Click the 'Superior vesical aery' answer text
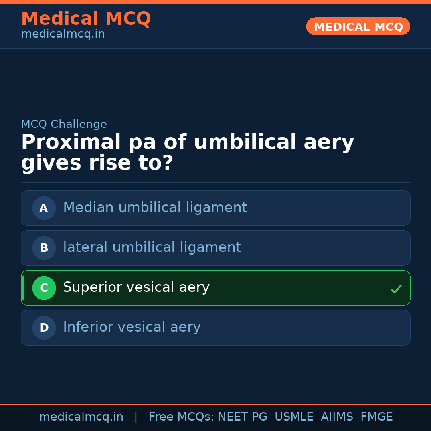431x431 pixels. (136, 287)
